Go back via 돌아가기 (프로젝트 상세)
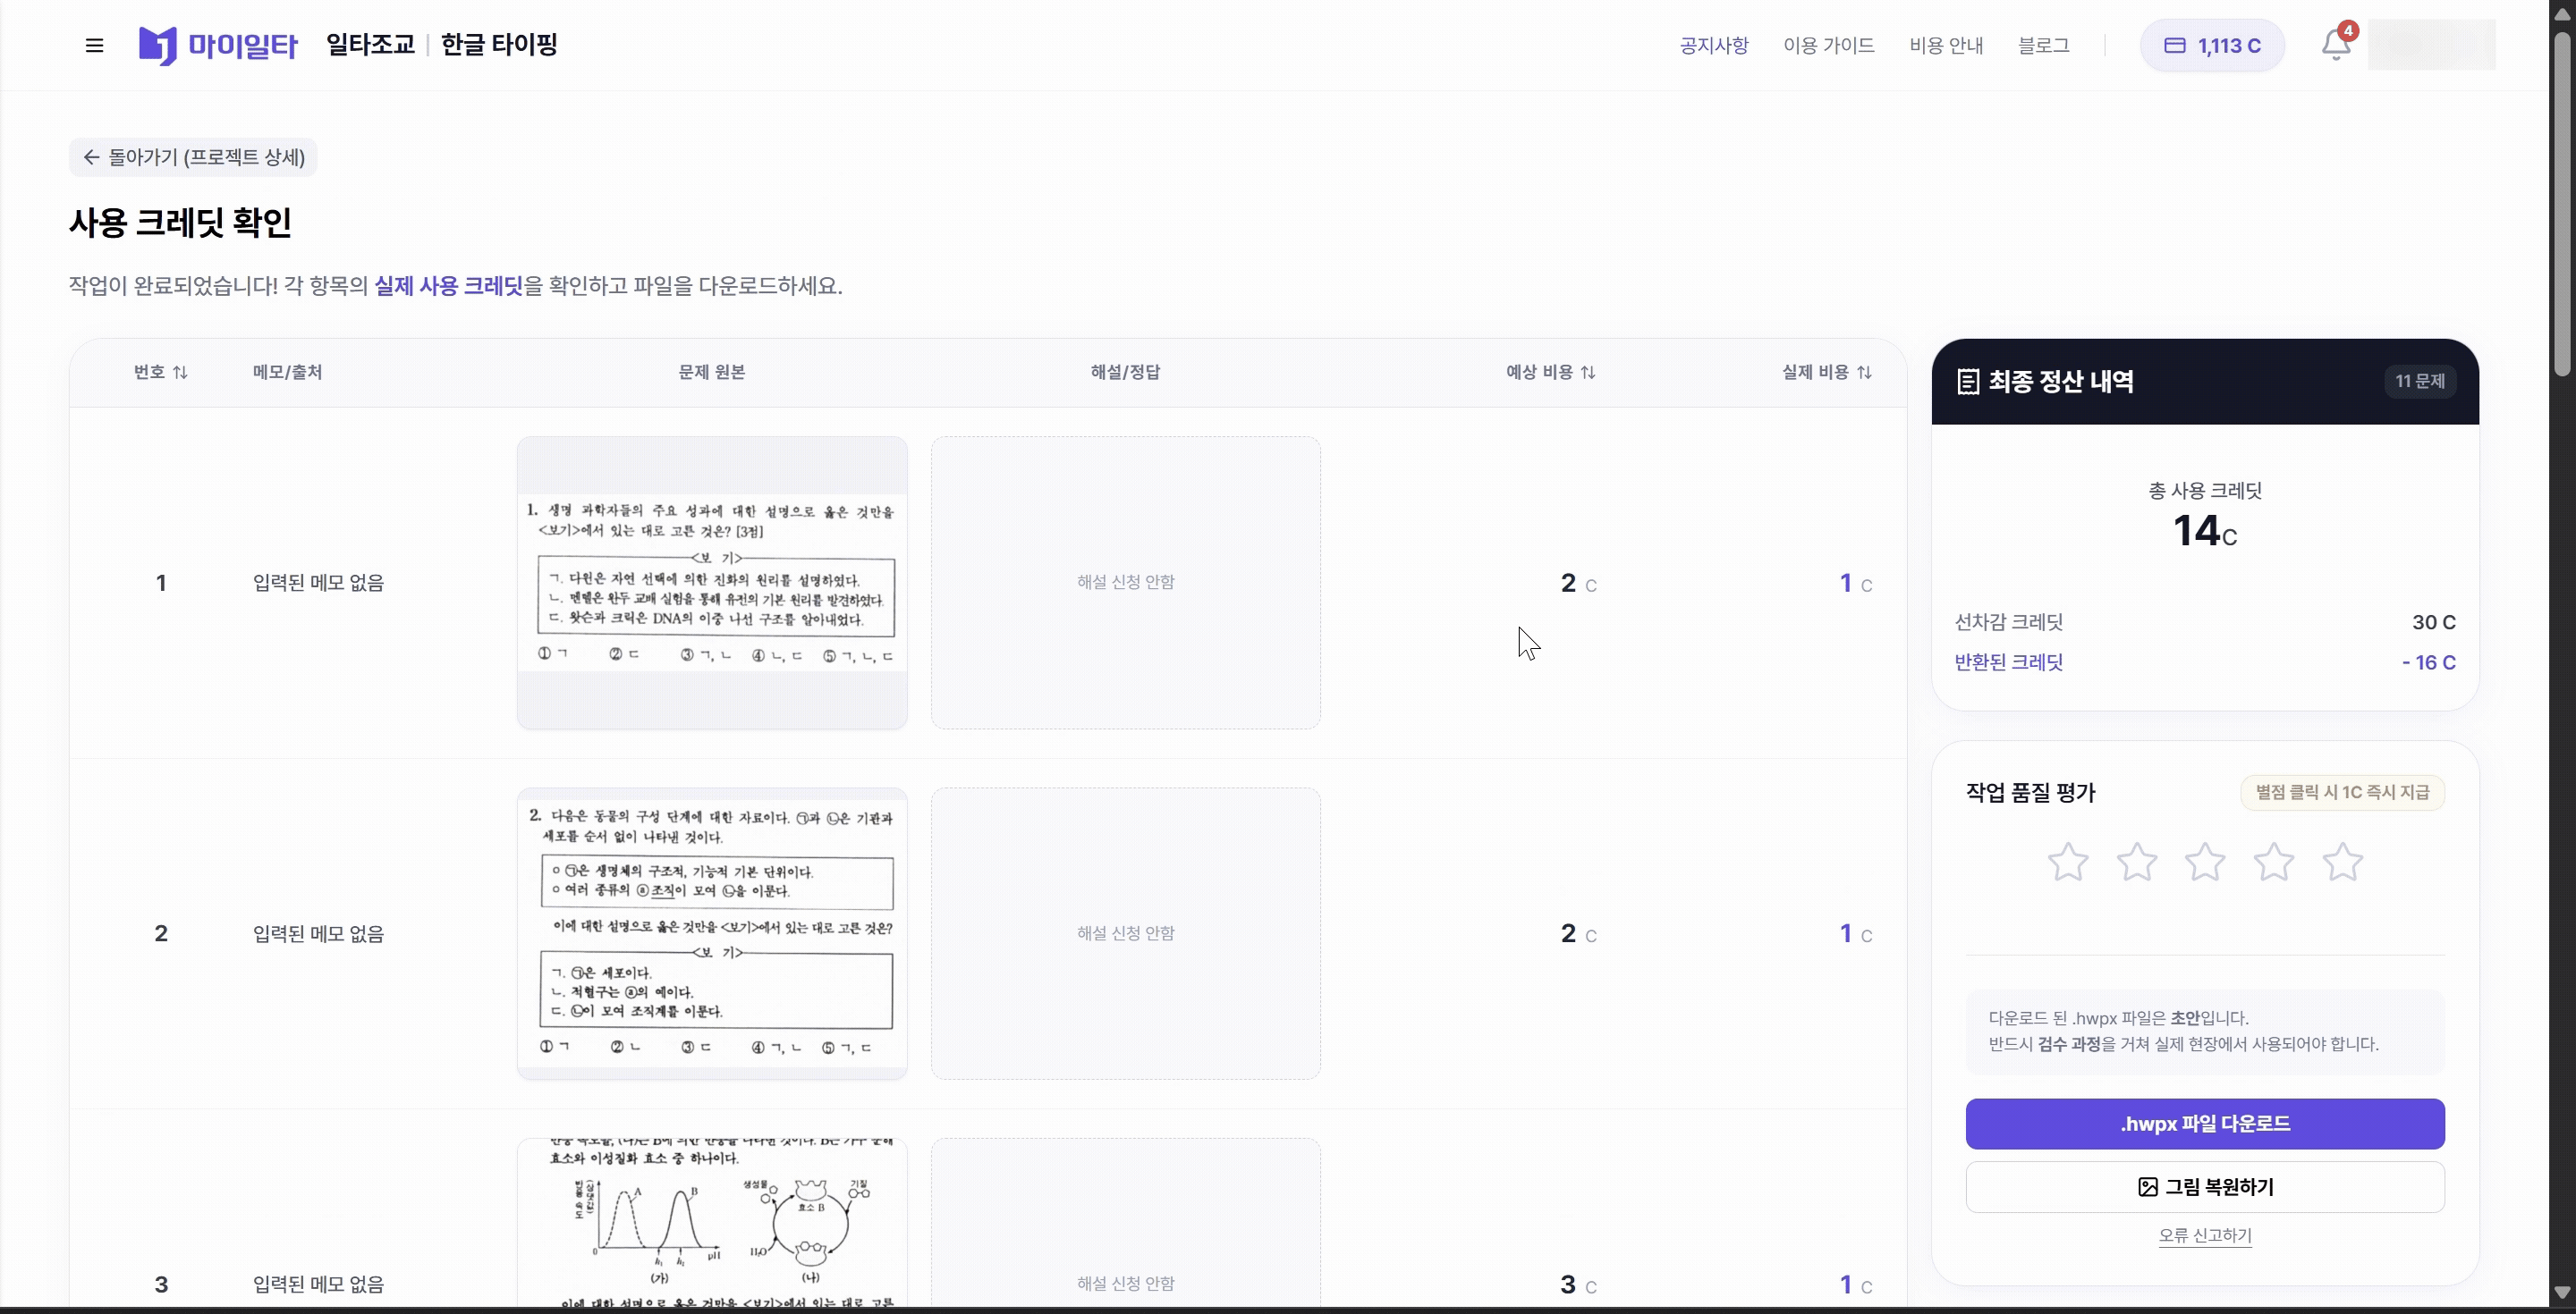This screenshot has height=1314, width=2576. click(x=193, y=157)
